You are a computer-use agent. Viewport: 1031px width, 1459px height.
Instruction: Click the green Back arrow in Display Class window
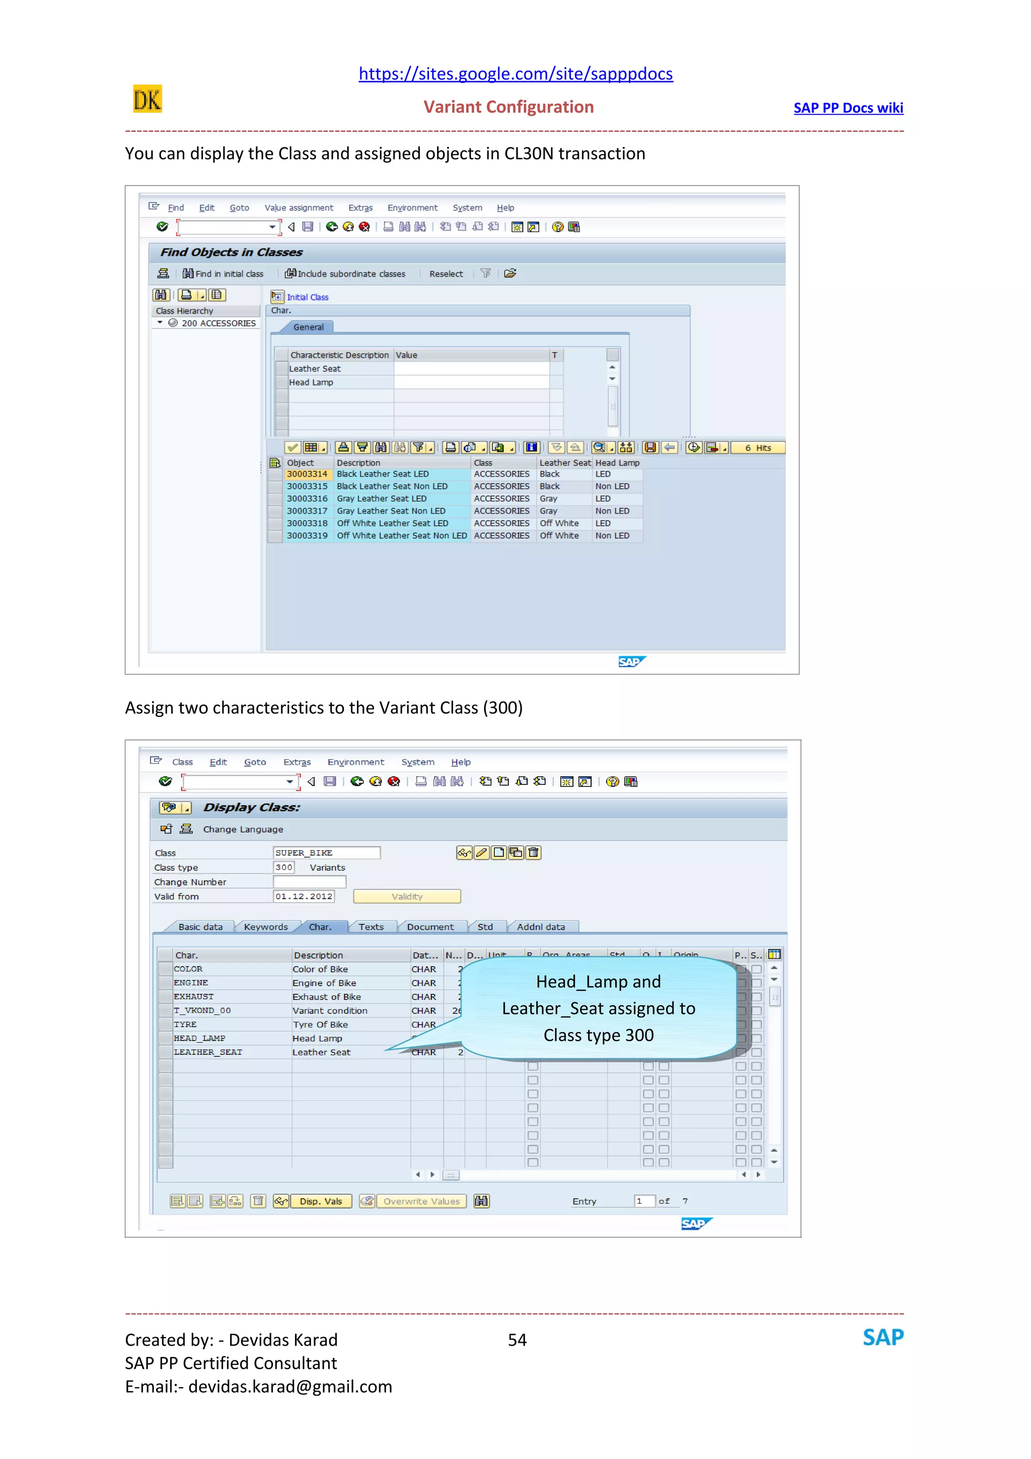pos(357,781)
